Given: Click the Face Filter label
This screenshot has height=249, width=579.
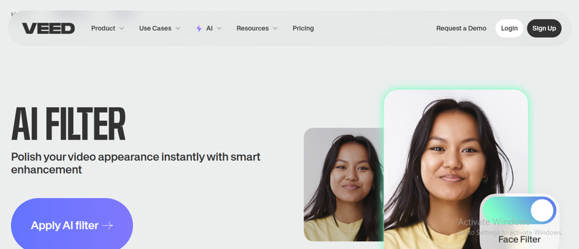Looking at the screenshot, I should [519, 240].
